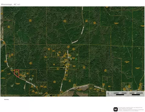
Task: Click the bright green field near map center
Action: click(76, 59)
